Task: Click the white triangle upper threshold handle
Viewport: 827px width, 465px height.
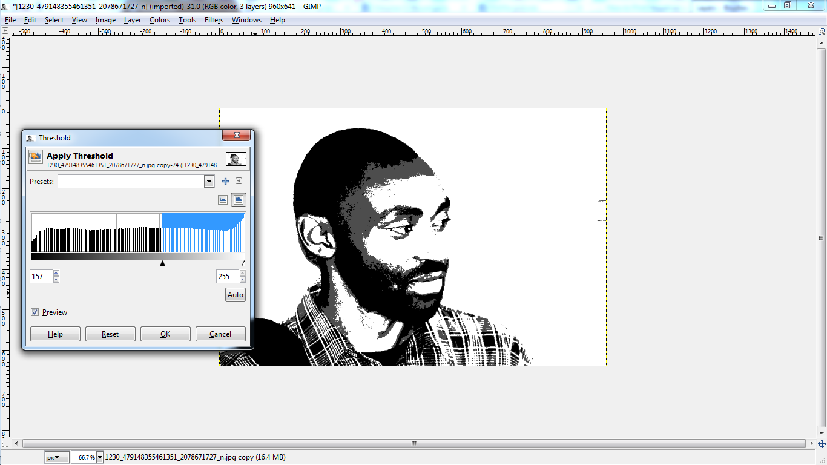Action: pyautogui.click(x=243, y=263)
